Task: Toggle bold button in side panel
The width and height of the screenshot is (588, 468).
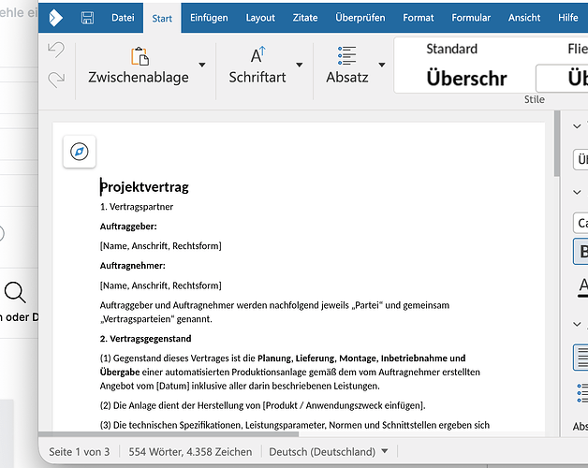Action: [x=581, y=251]
